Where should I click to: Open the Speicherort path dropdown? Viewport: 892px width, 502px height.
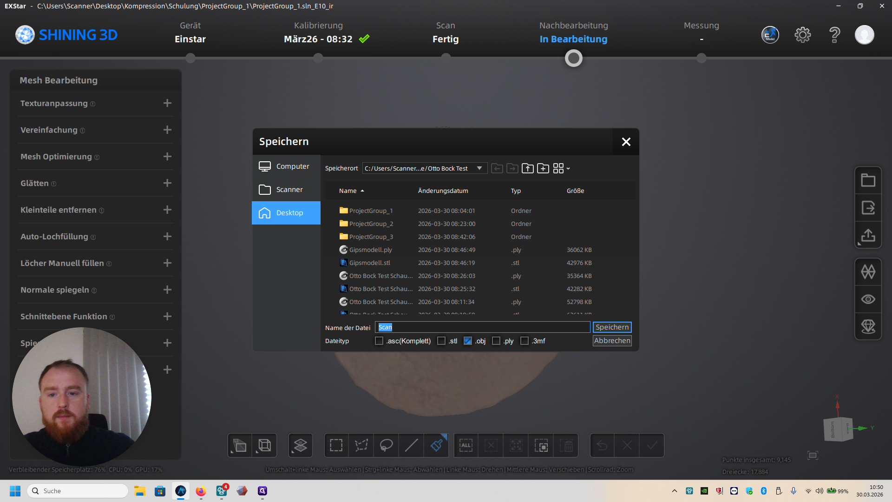coord(479,168)
